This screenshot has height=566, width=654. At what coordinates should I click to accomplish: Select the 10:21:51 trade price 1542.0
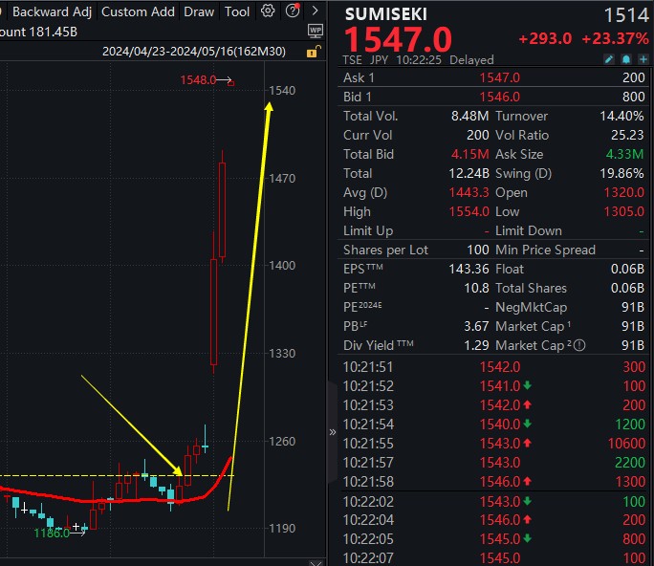pos(499,367)
